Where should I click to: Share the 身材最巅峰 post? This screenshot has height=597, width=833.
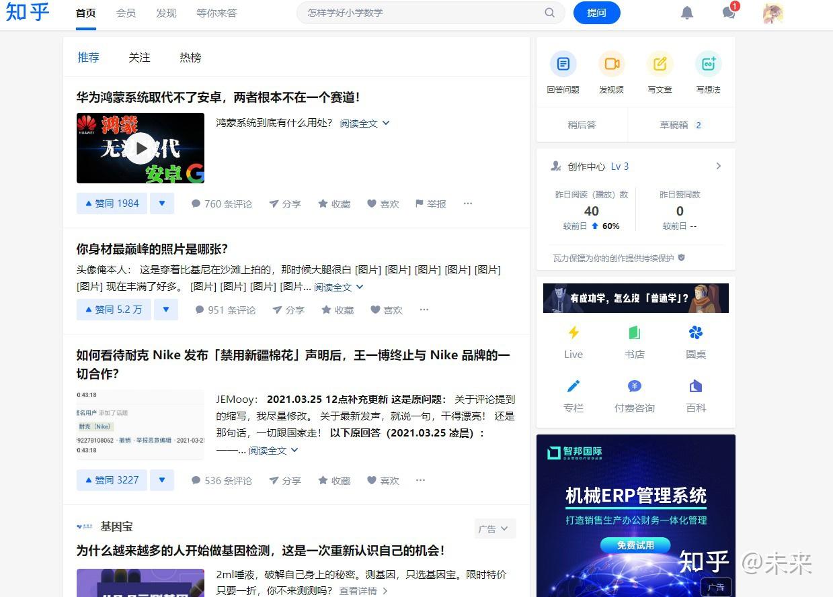(288, 310)
